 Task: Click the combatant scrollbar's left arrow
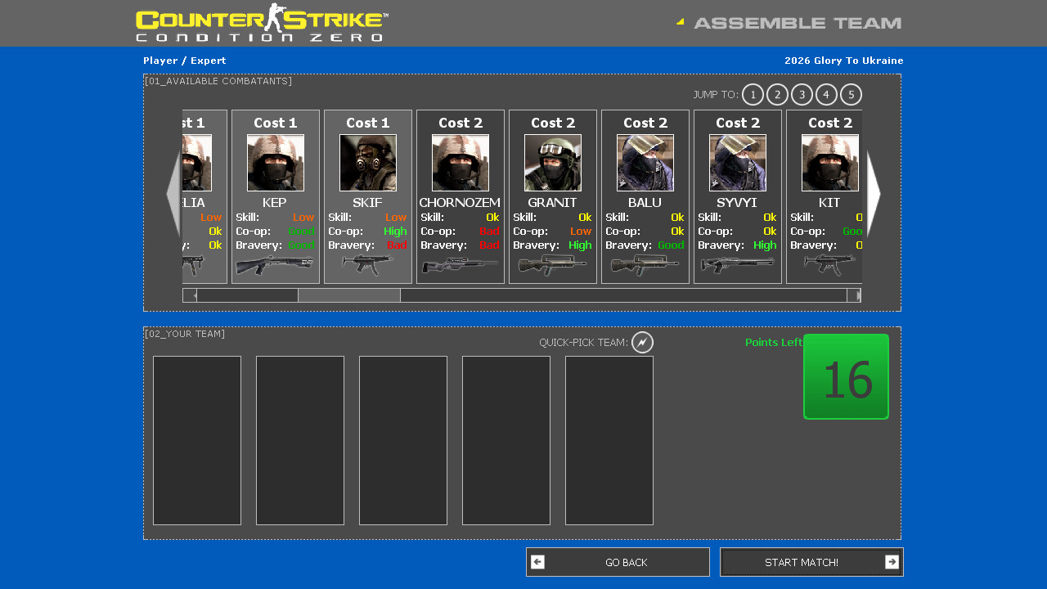tap(190, 295)
